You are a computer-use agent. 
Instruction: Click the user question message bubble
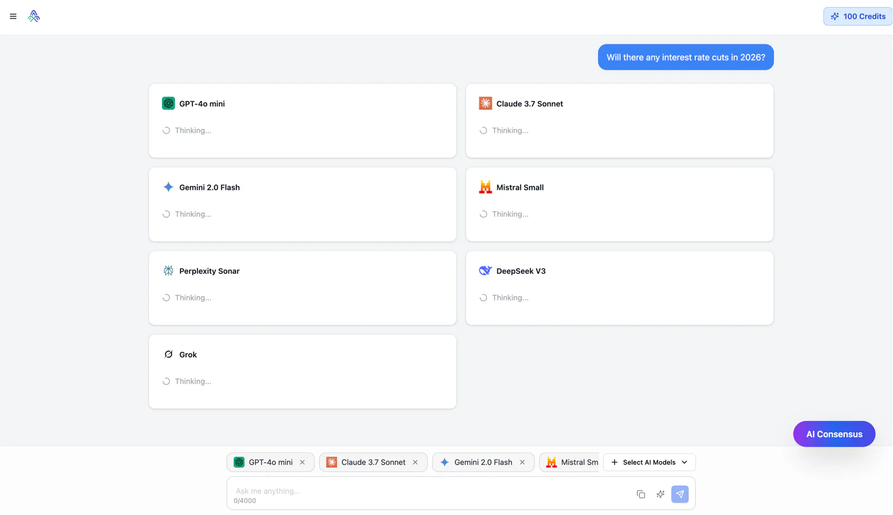[685, 57]
